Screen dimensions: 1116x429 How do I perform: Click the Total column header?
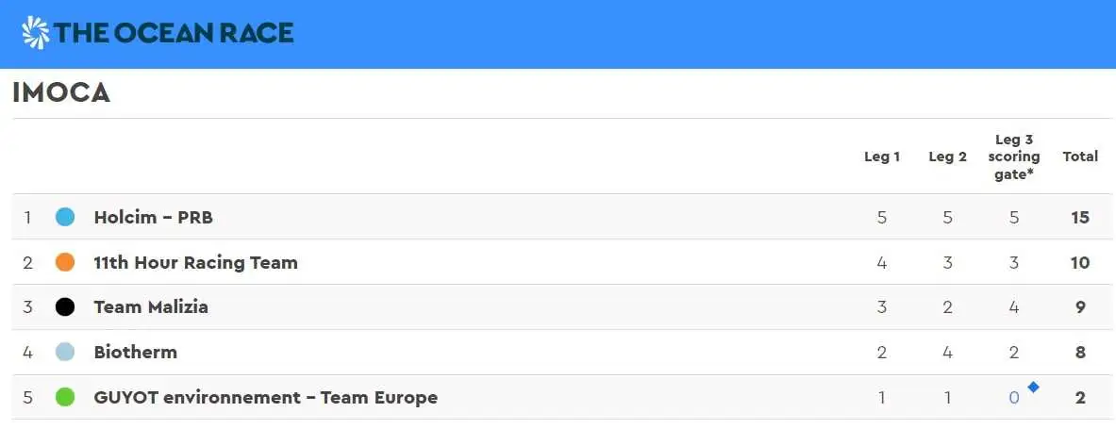pyautogui.click(x=1080, y=157)
